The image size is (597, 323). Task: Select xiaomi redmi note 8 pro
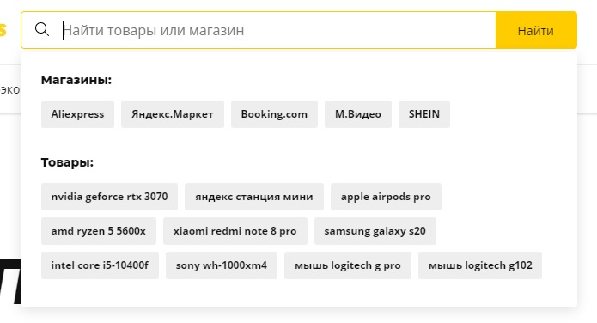point(235,231)
